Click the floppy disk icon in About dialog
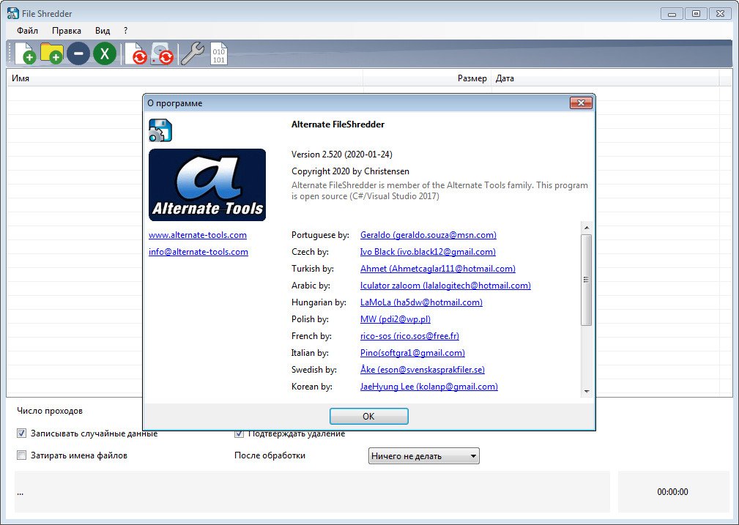Viewport: 739px width, 525px height. tap(160, 130)
